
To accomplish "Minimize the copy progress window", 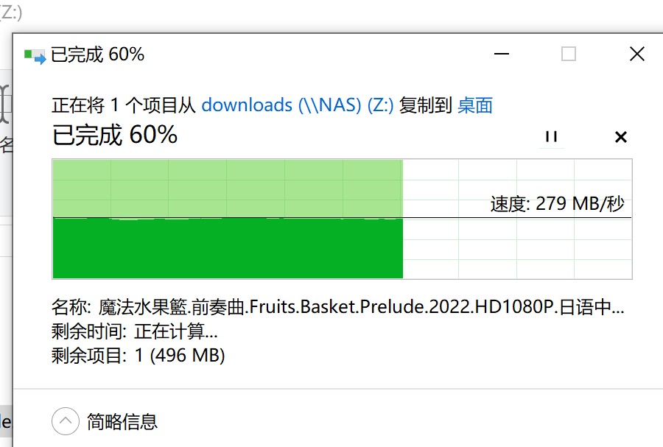I will [502, 54].
